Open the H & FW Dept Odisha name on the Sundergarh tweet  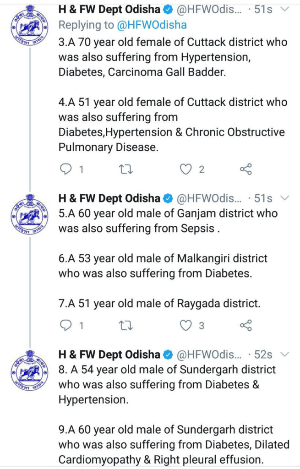[109, 354]
